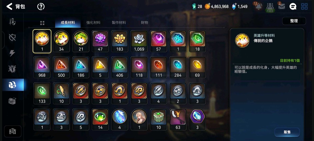Open the chat bubble icon
Viewport: 314px width, 141px height.
coord(293,6)
